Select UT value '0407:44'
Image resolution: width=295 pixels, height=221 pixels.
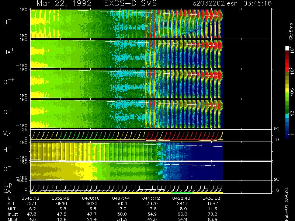[x=121, y=198]
